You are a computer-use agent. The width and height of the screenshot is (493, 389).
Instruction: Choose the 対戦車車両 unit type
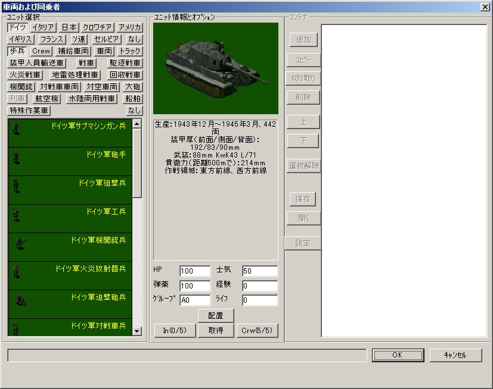[x=59, y=87]
